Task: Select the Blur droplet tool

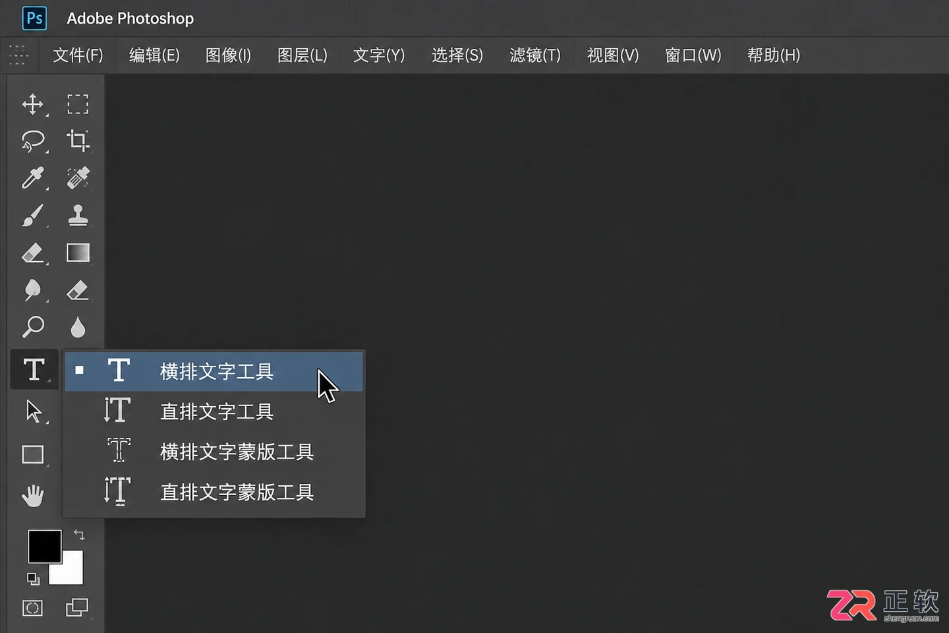Action: [78, 327]
